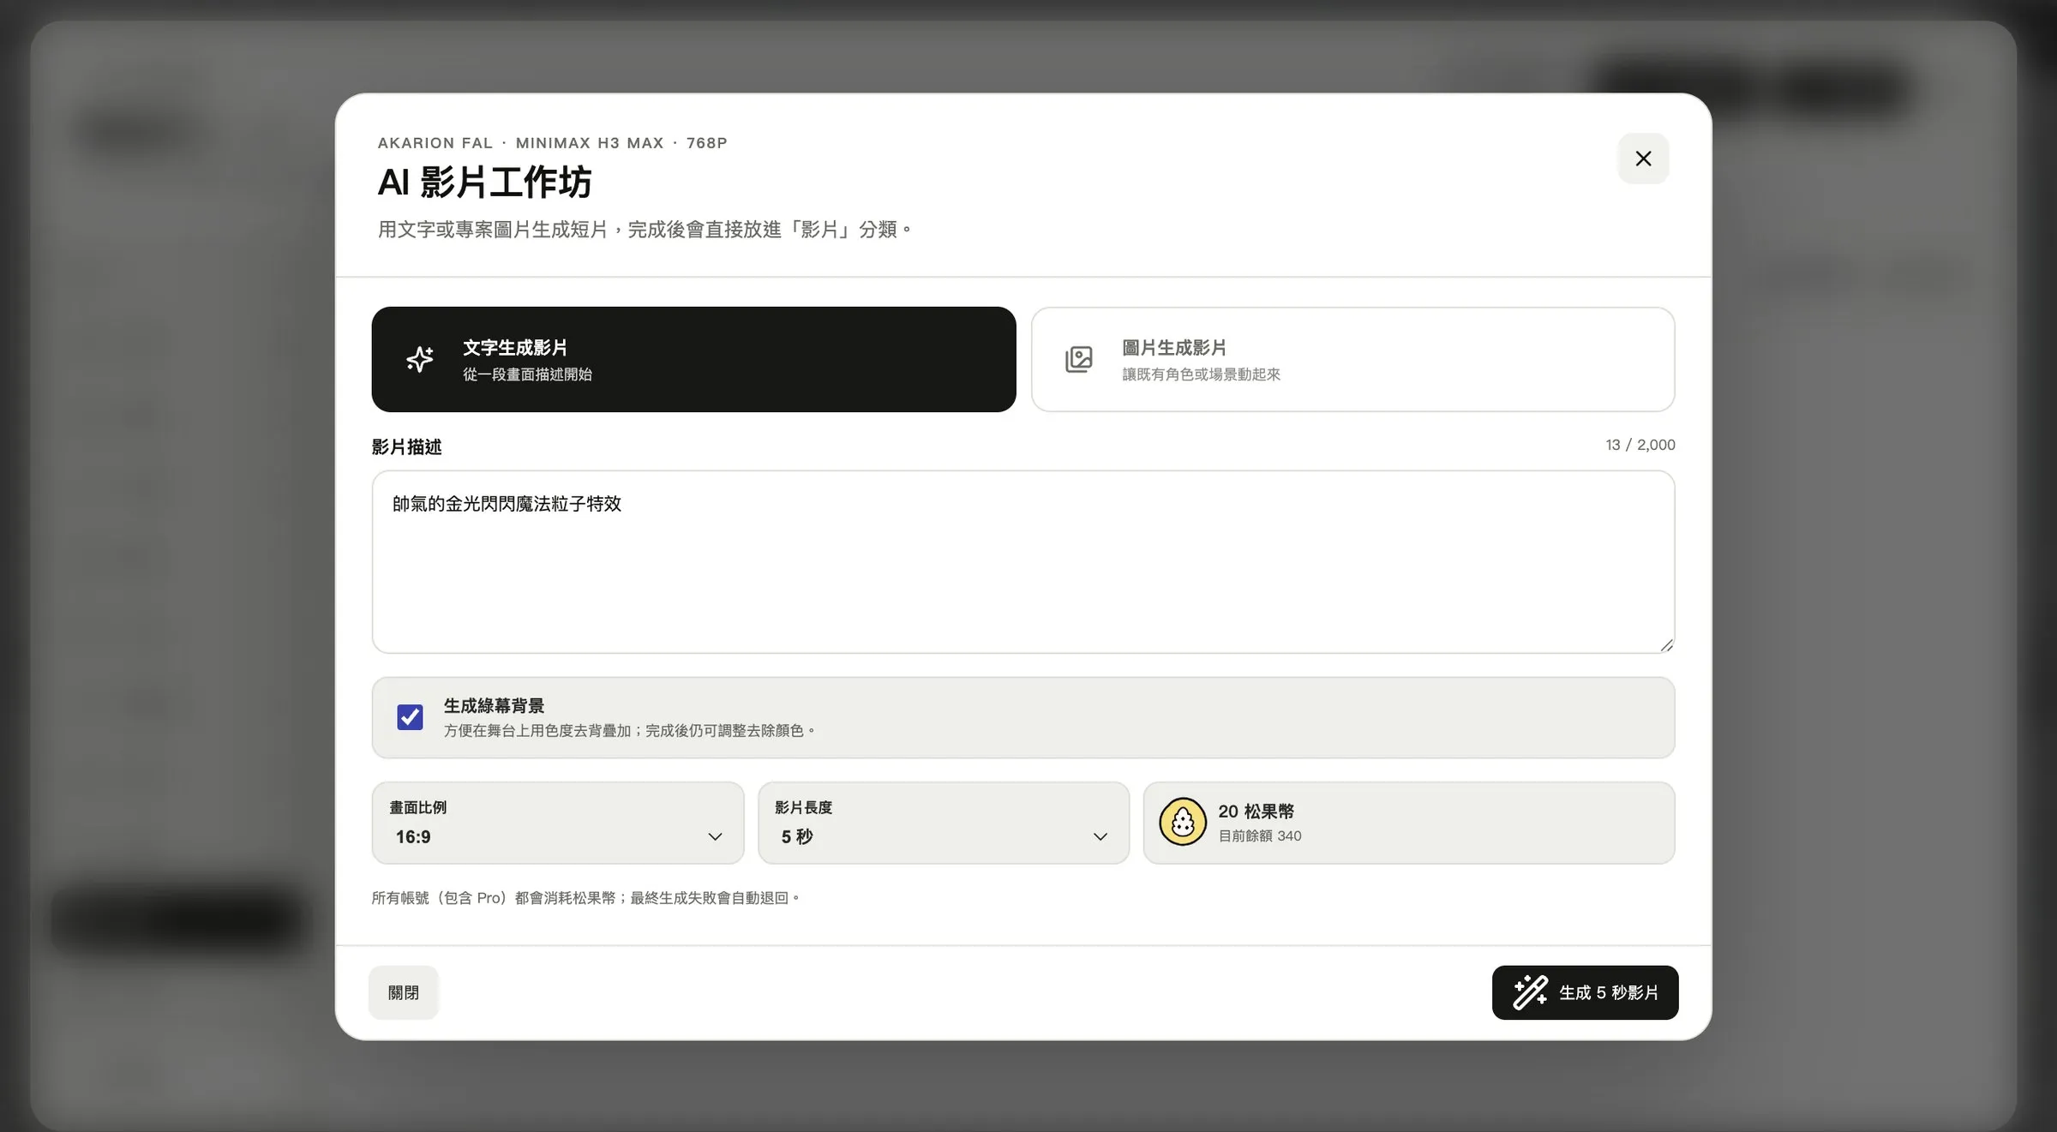Click the AKARION FAL · MINIMAX H3 MAX header text
The height and width of the screenshot is (1132, 2057).
click(552, 143)
